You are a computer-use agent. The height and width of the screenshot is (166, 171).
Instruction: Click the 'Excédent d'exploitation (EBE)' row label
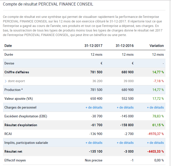tap(26, 116)
